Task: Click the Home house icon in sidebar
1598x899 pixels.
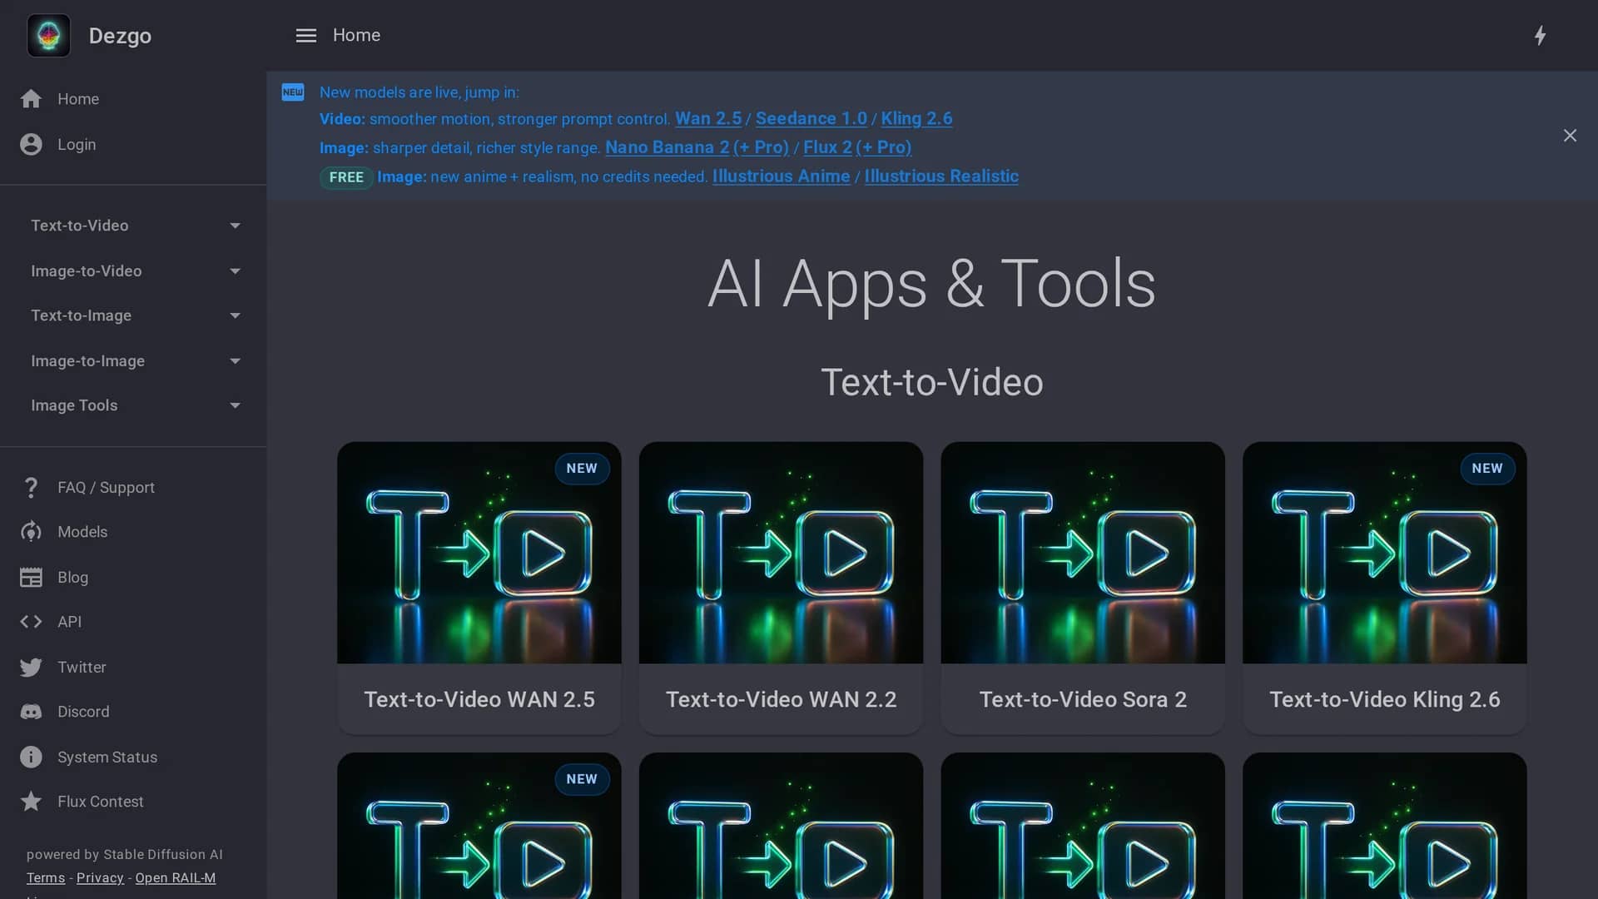Action: pyautogui.click(x=31, y=99)
